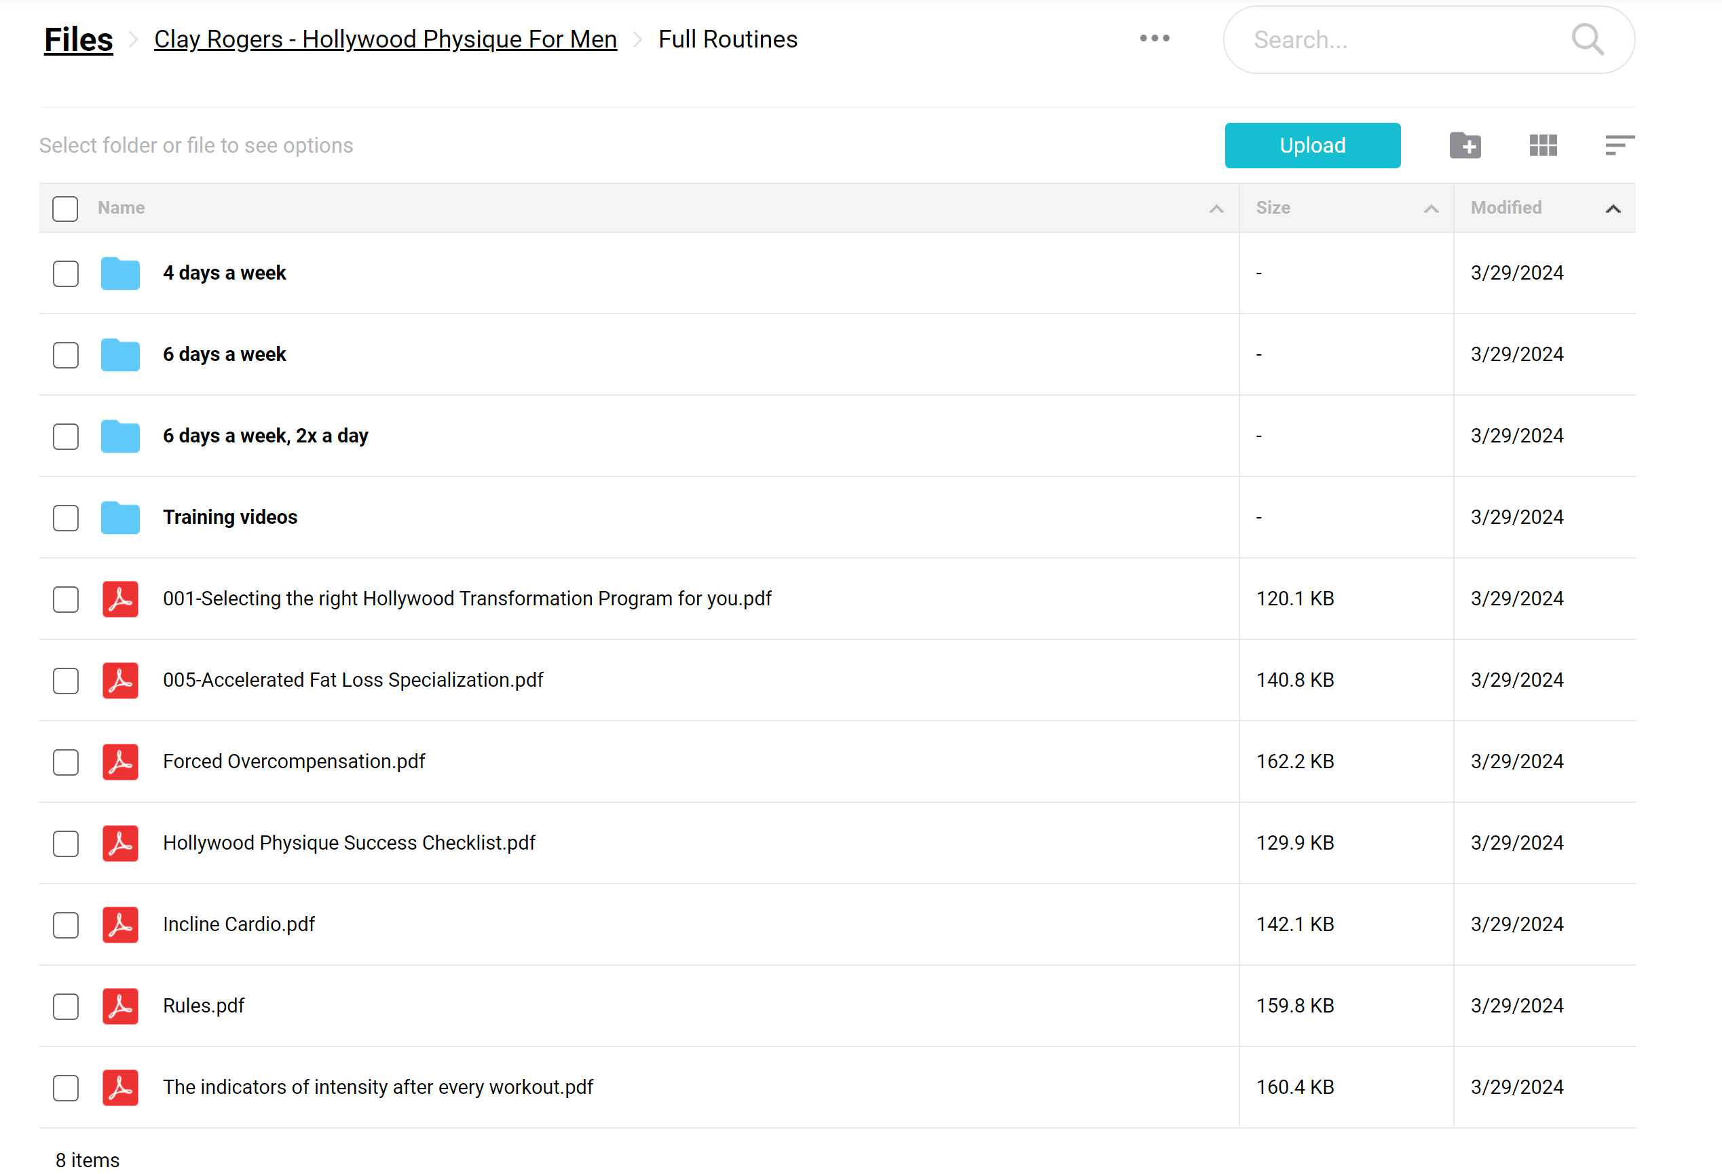Screen dimensions: 1722x1174
Task: Open 005-Accelerated Fat Loss Specialization.pdf
Action: 353,680
